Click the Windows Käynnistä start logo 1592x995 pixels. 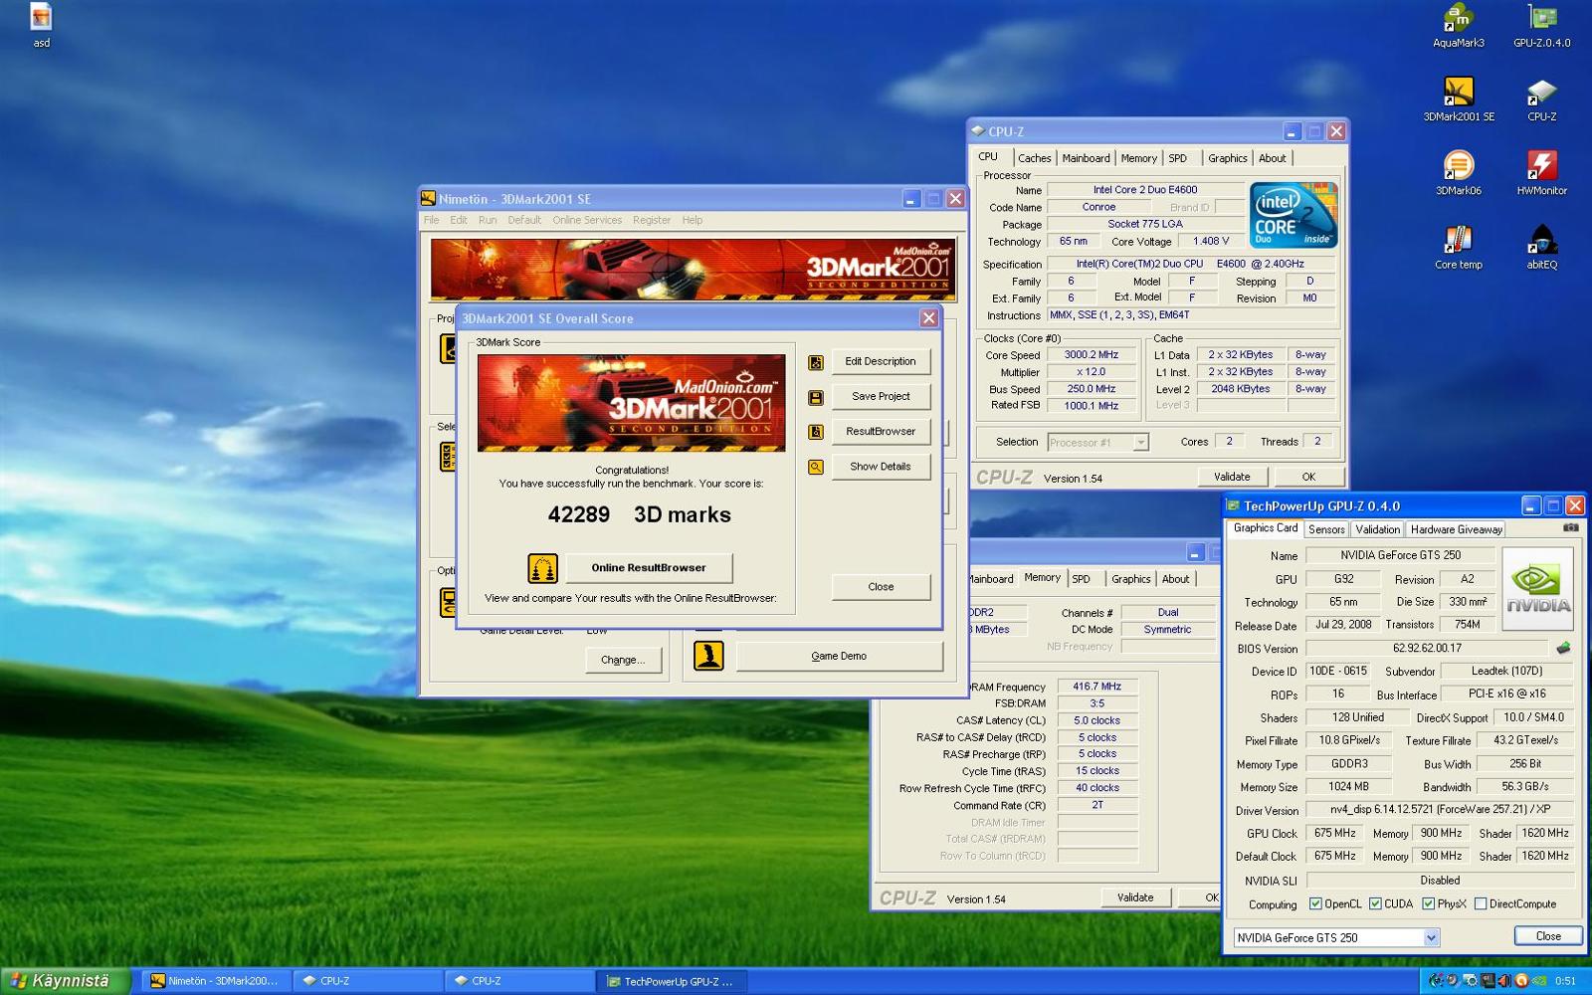coord(18,980)
